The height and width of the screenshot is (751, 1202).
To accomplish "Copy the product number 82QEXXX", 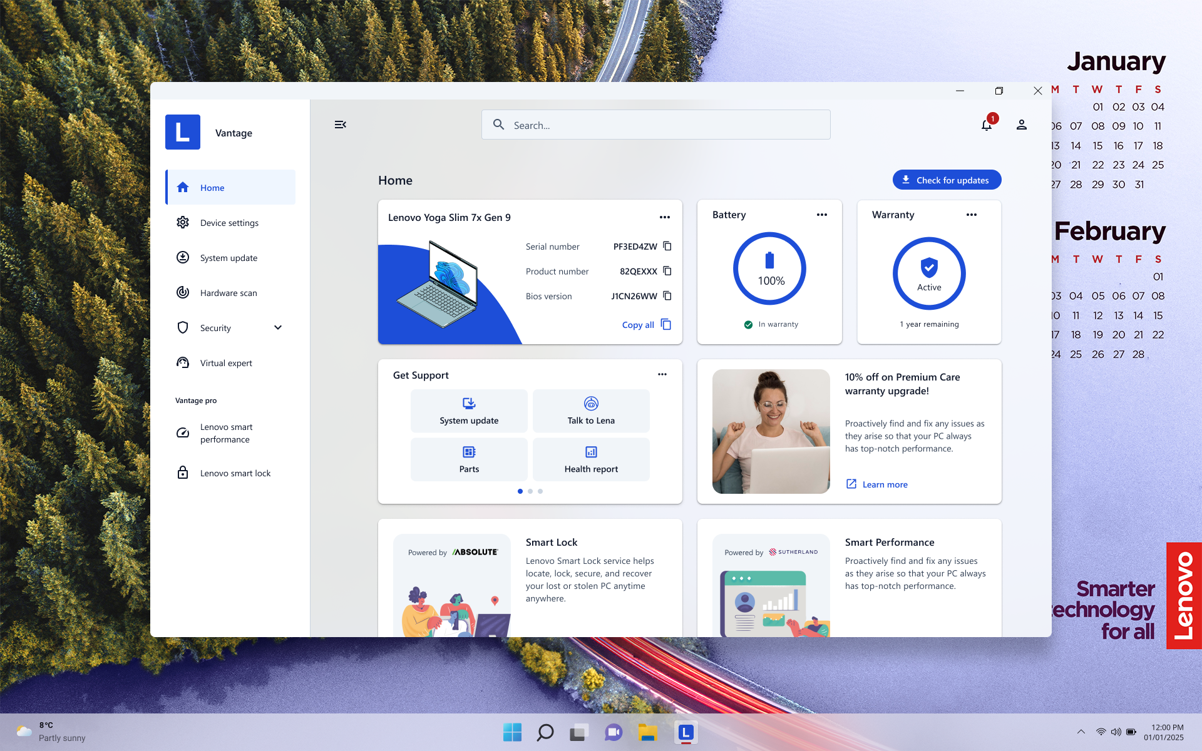I will (667, 271).
